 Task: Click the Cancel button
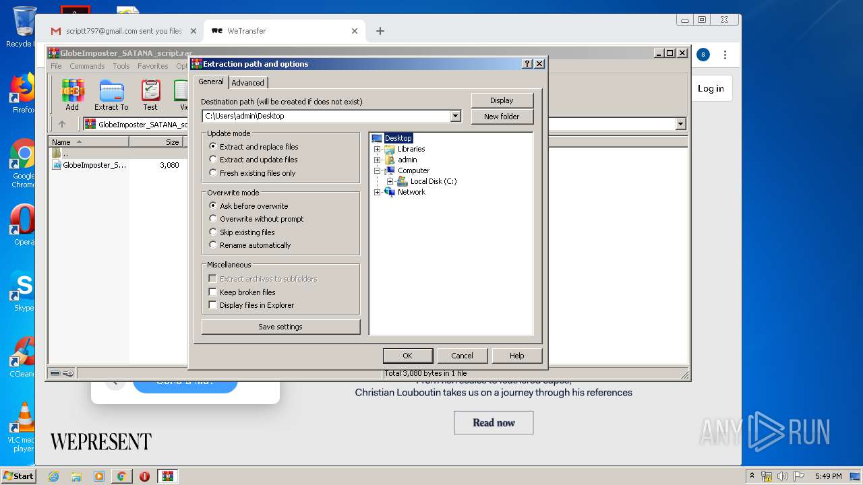[x=462, y=356]
